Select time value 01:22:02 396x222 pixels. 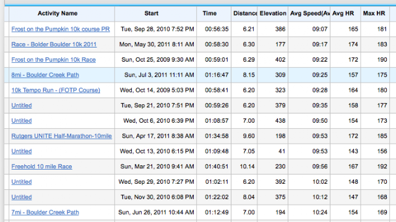pos(217,197)
